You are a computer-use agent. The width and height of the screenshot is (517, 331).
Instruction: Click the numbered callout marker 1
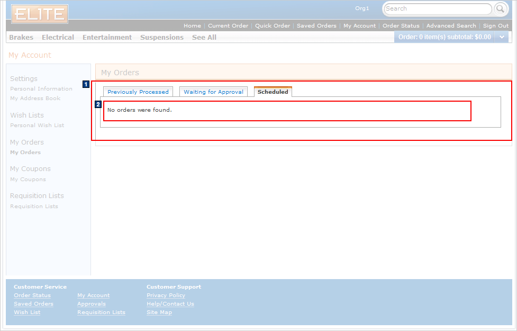[85, 84]
